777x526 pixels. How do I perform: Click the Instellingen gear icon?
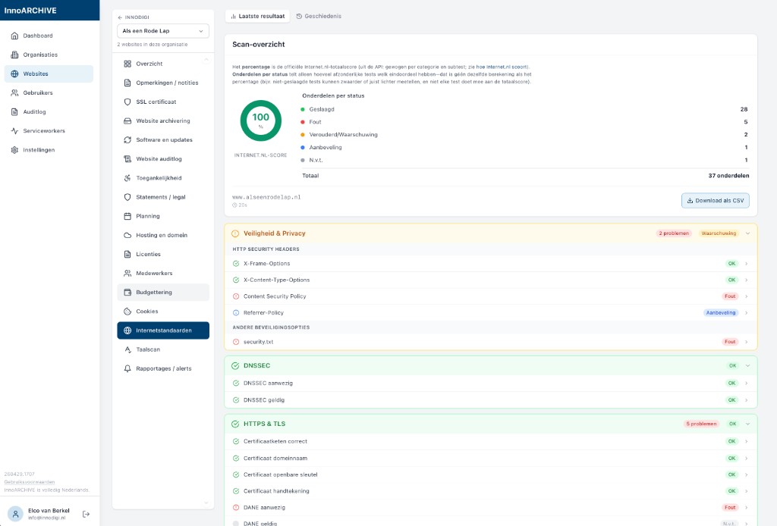pyautogui.click(x=15, y=150)
